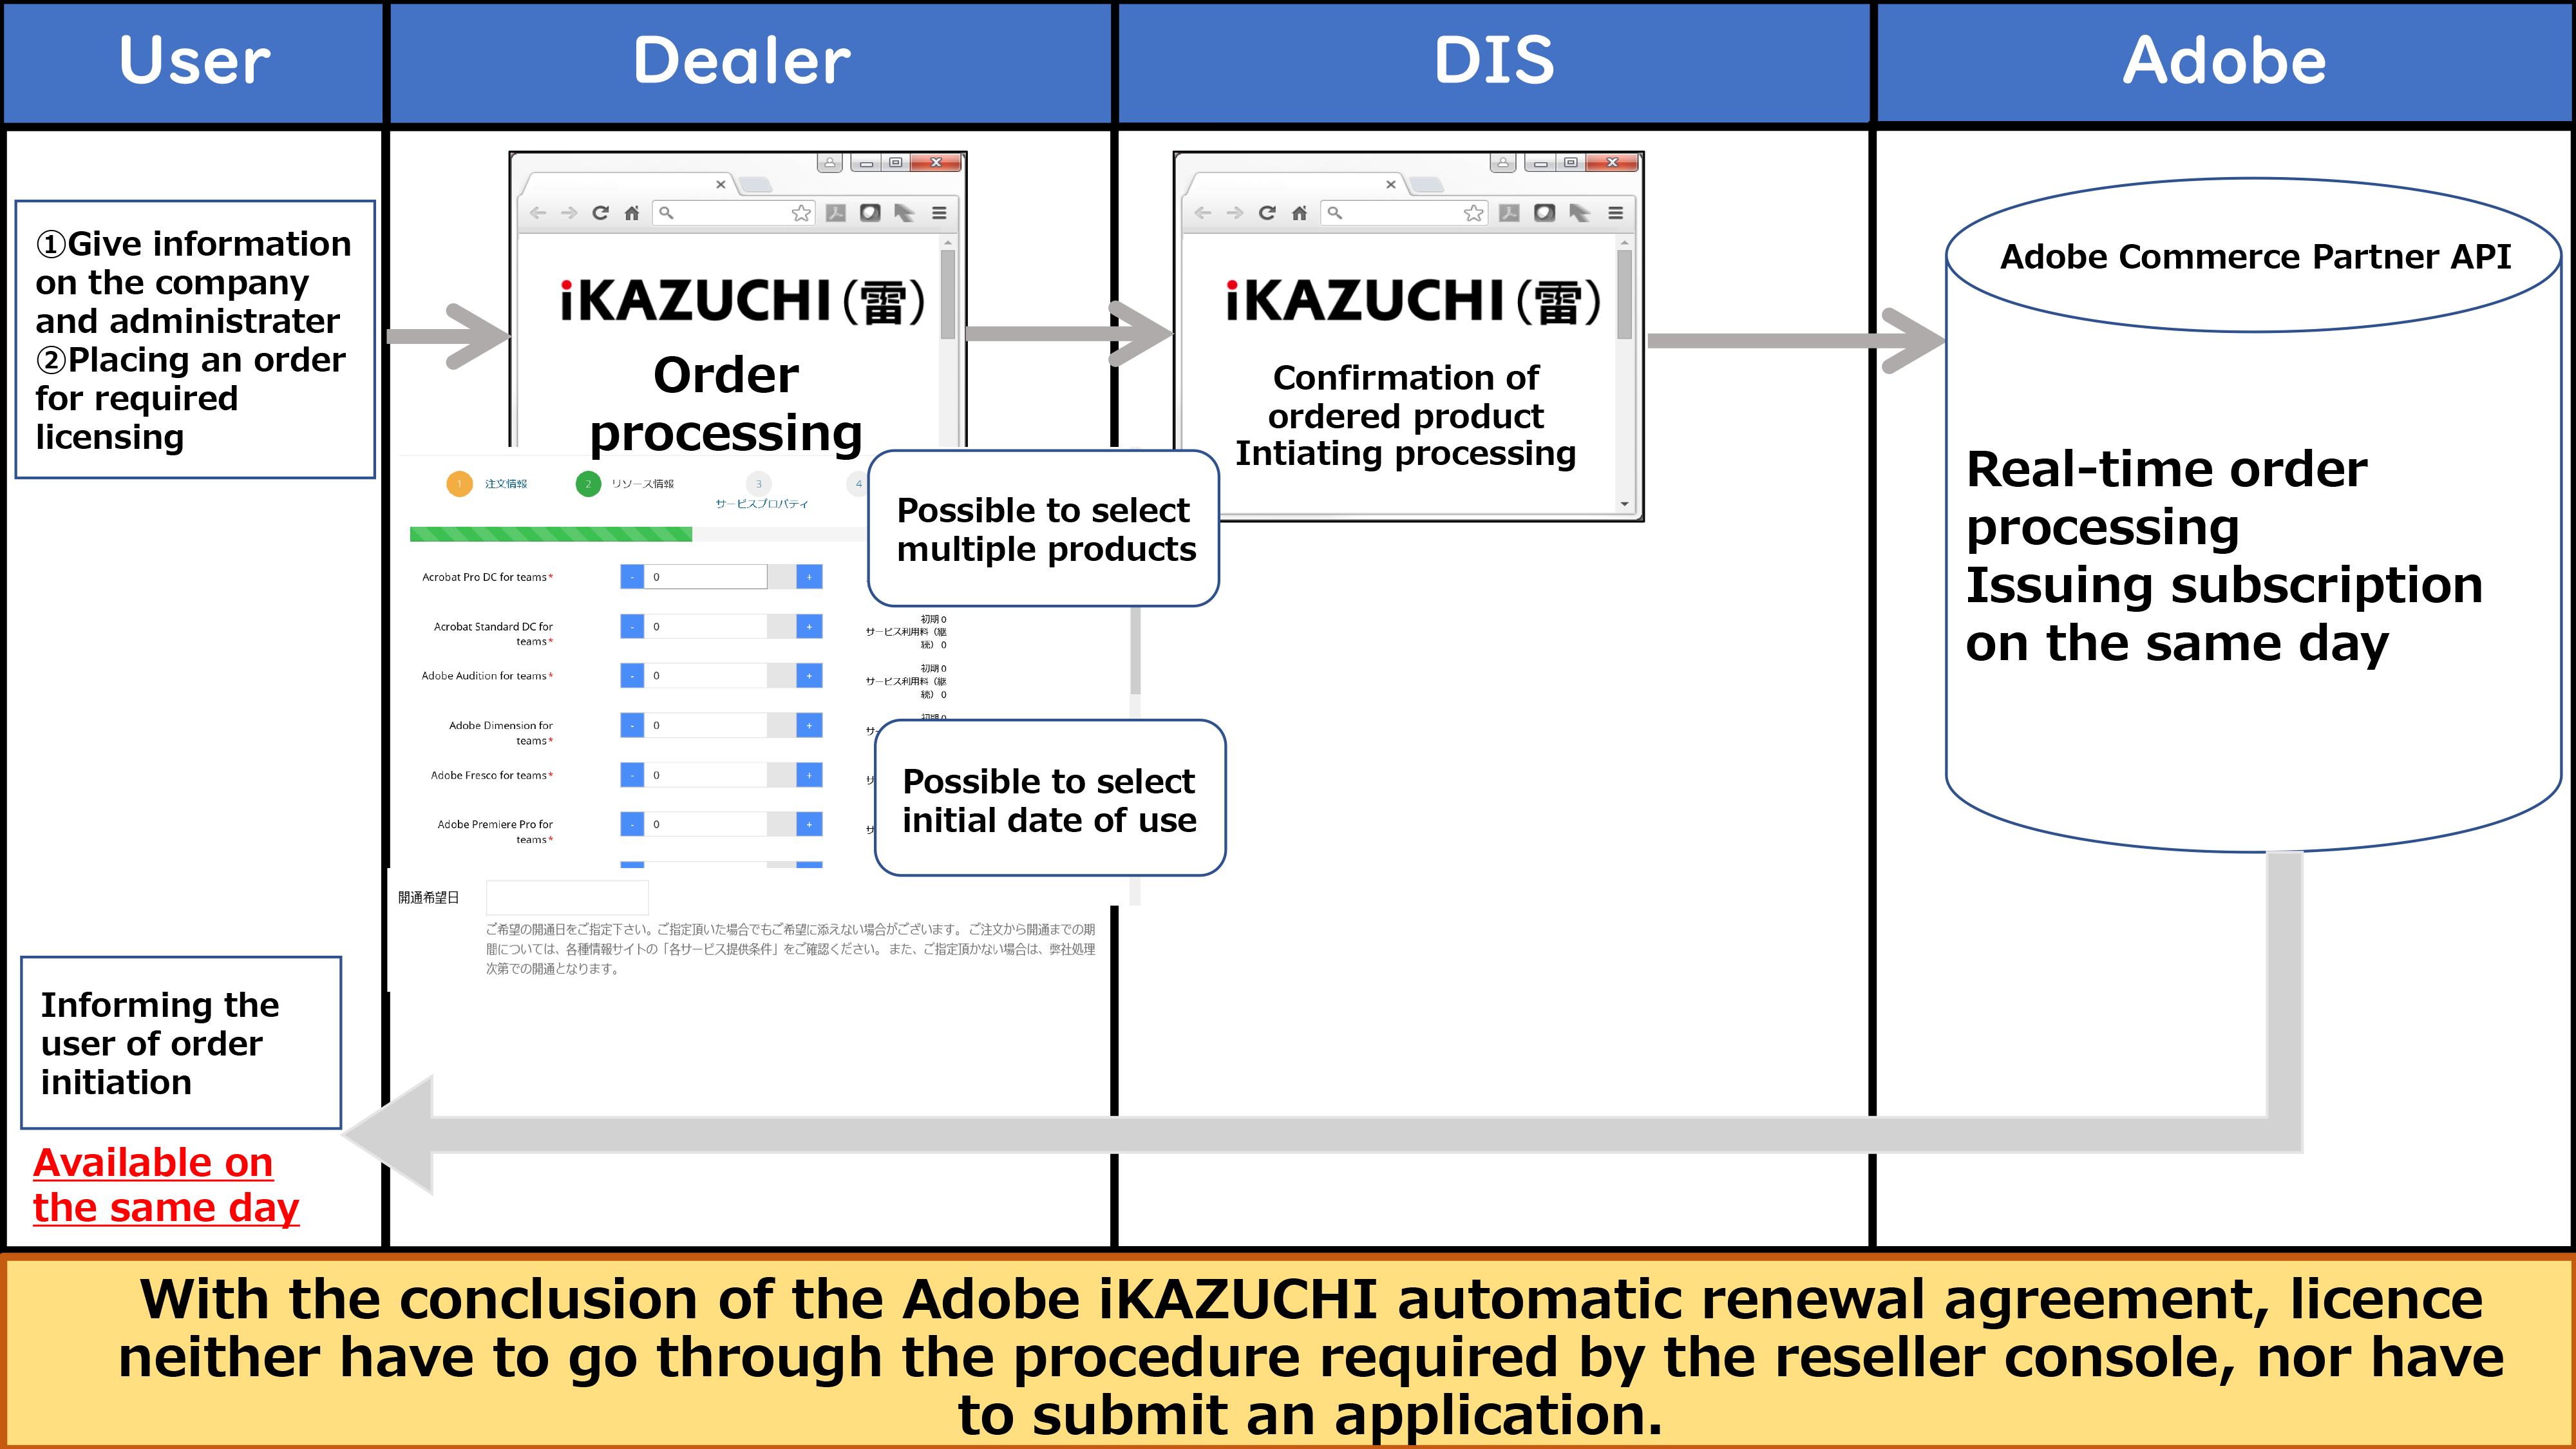The image size is (2576, 1449).
Task: Click address bar in Dealer browser
Action: [x=734, y=213]
